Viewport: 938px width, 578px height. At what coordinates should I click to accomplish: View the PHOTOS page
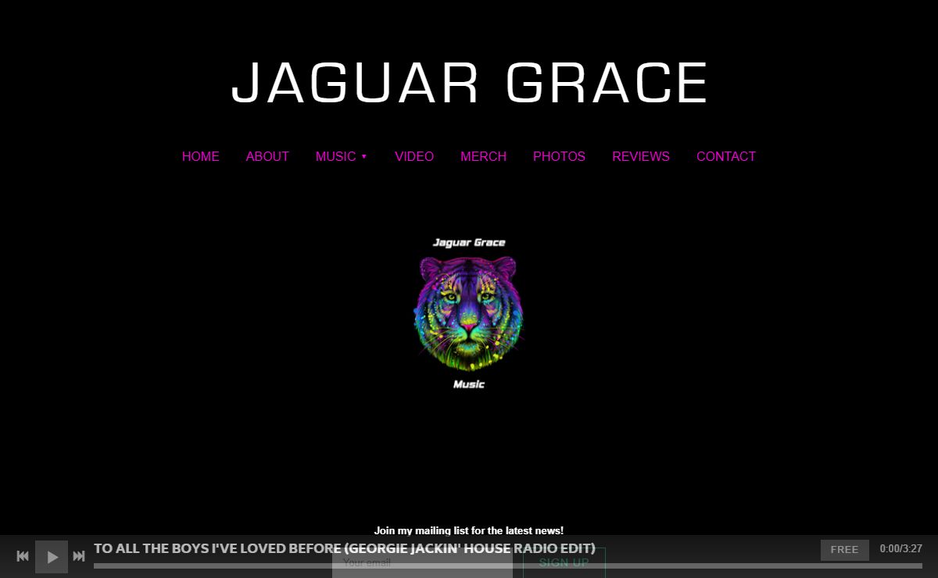click(x=559, y=156)
